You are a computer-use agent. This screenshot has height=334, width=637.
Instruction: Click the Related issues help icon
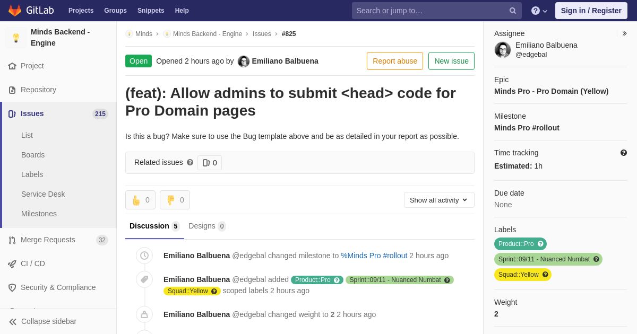tap(190, 162)
